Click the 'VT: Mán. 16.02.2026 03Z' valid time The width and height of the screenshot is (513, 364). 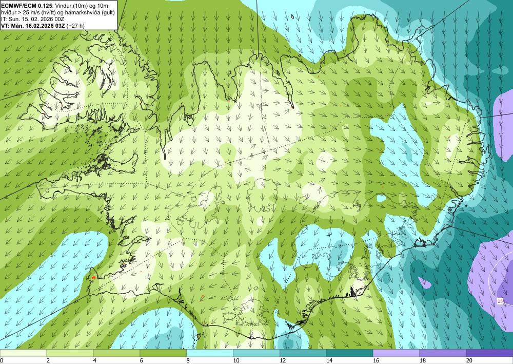click(33, 26)
